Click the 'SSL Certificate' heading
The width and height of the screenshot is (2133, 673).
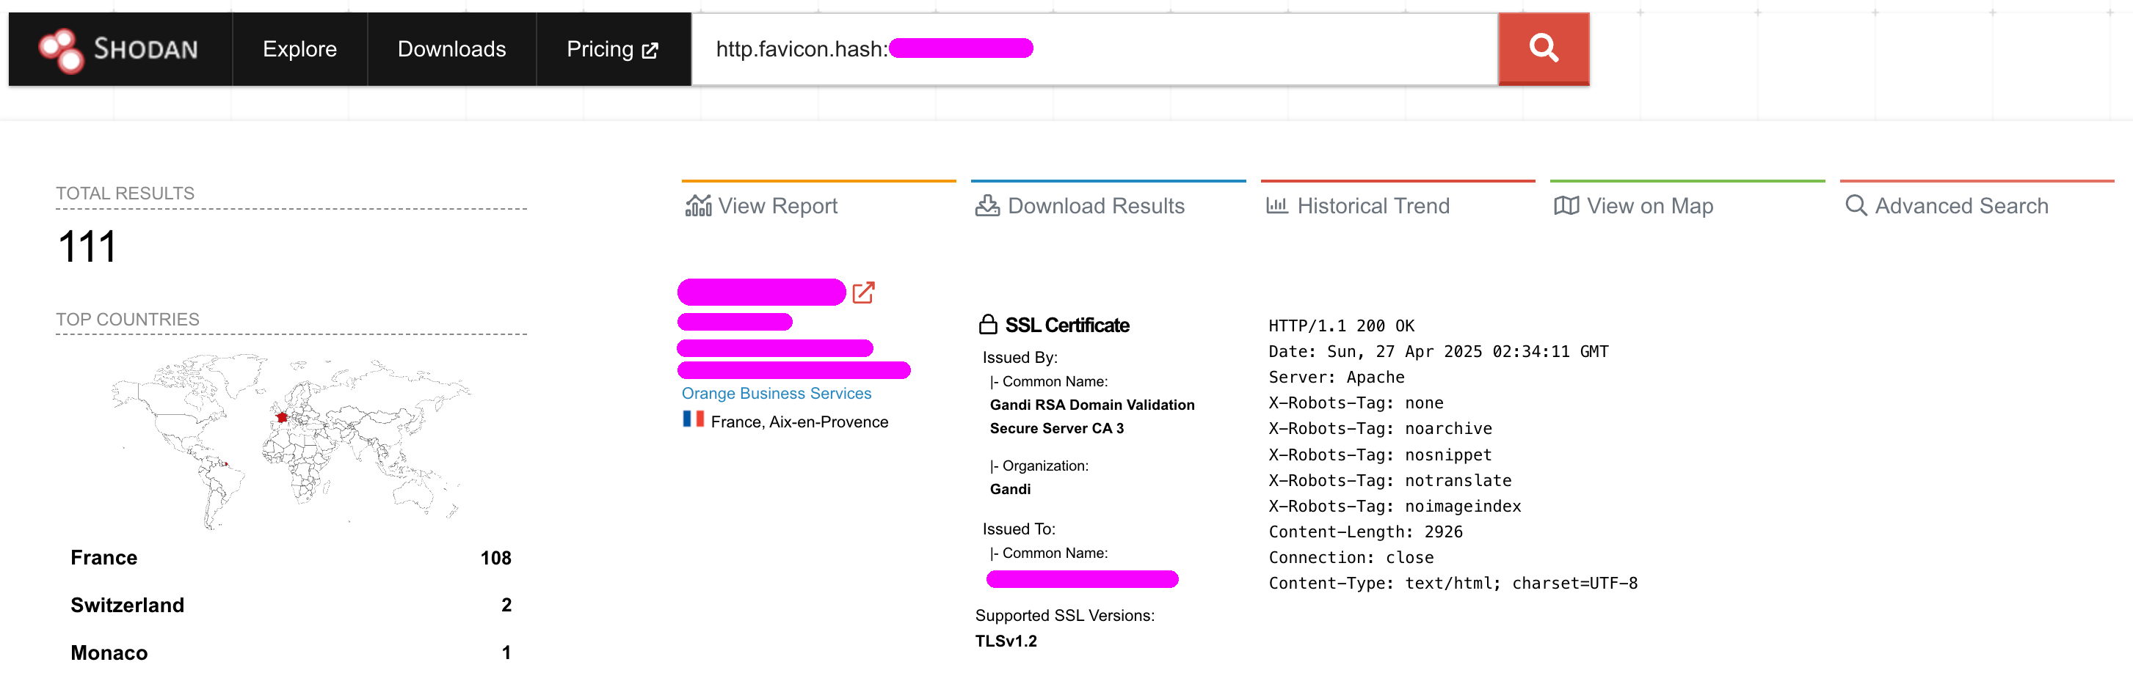[1066, 325]
